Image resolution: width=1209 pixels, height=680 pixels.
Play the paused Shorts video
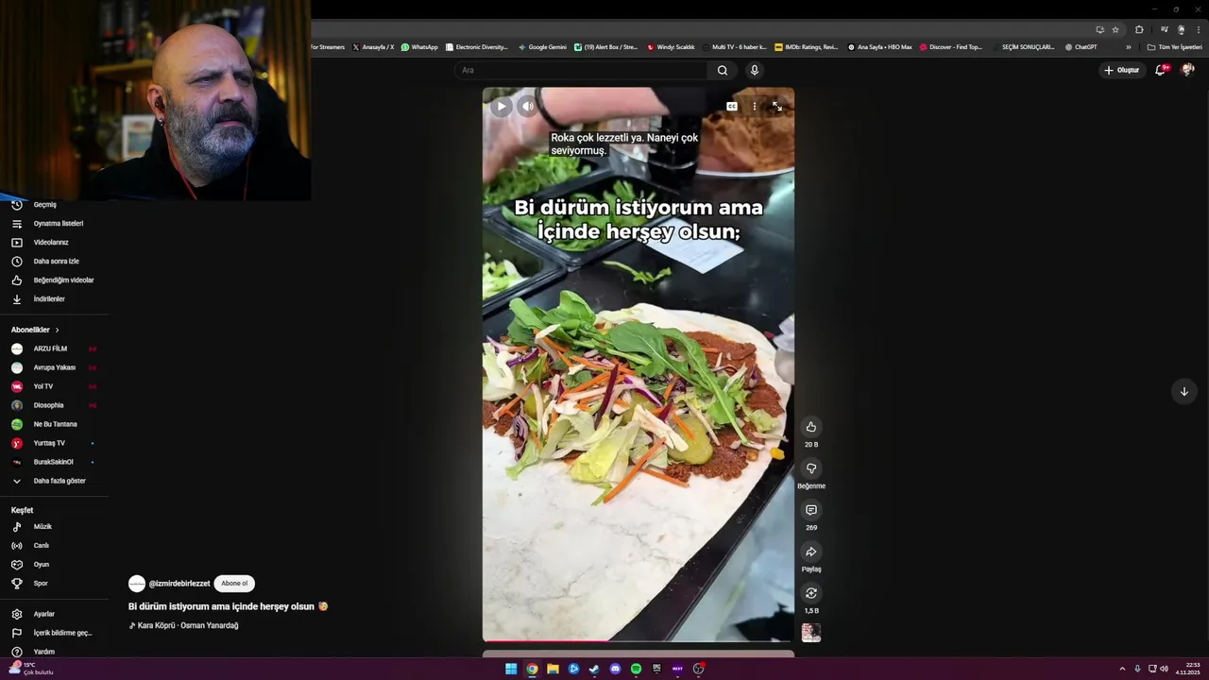click(501, 107)
